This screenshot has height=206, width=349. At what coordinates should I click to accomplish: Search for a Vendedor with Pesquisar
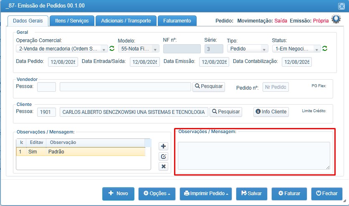pyautogui.click(x=209, y=86)
